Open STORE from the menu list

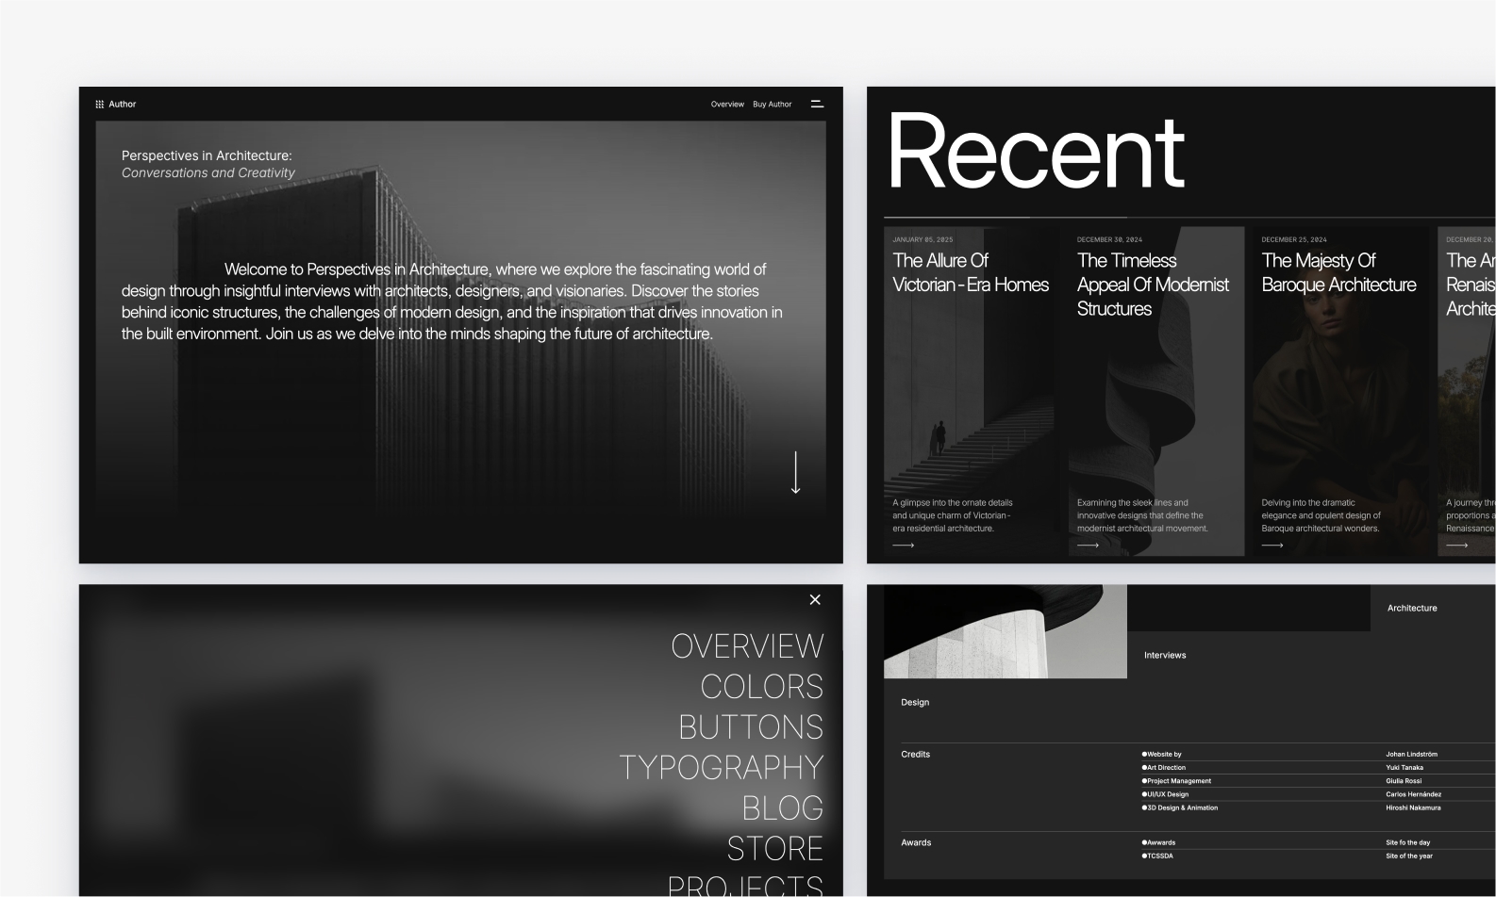[774, 849]
